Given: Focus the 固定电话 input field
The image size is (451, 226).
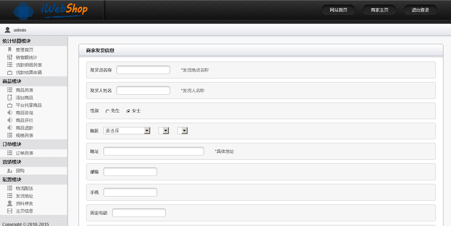Looking at the screenshot, I should [x=139, y=213].
